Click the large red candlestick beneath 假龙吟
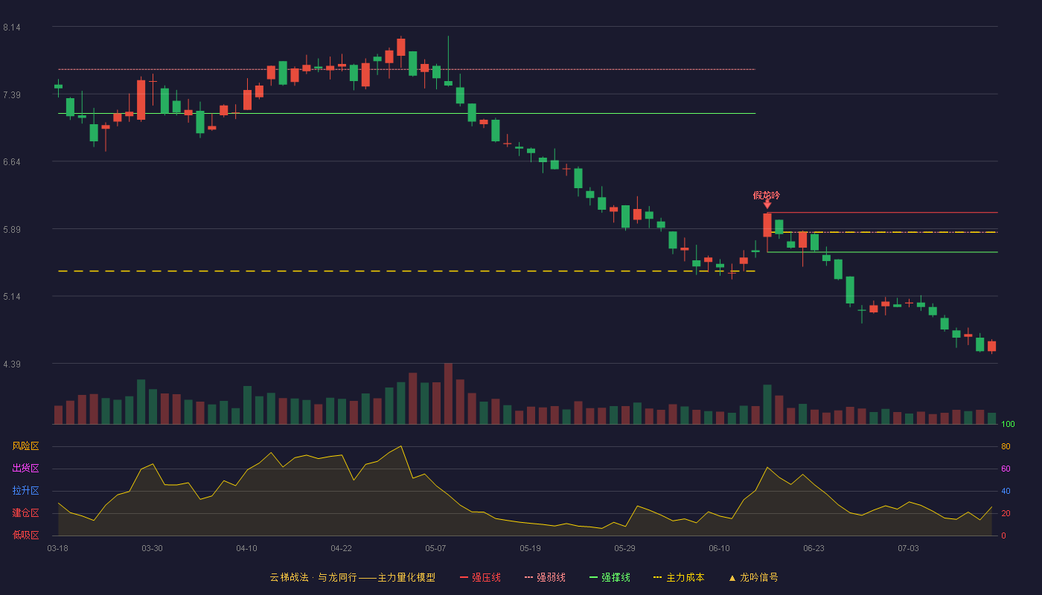The image size is (1042, 595). pyautogui.click(x=767, y=225)
